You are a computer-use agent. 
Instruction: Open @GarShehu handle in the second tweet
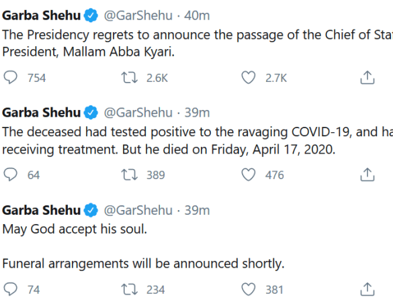[138, 113]
